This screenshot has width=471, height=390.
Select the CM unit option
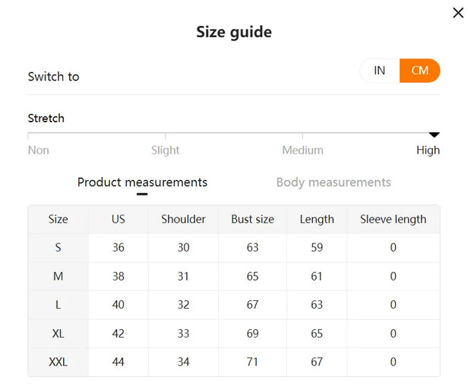[x=420, y=71]
